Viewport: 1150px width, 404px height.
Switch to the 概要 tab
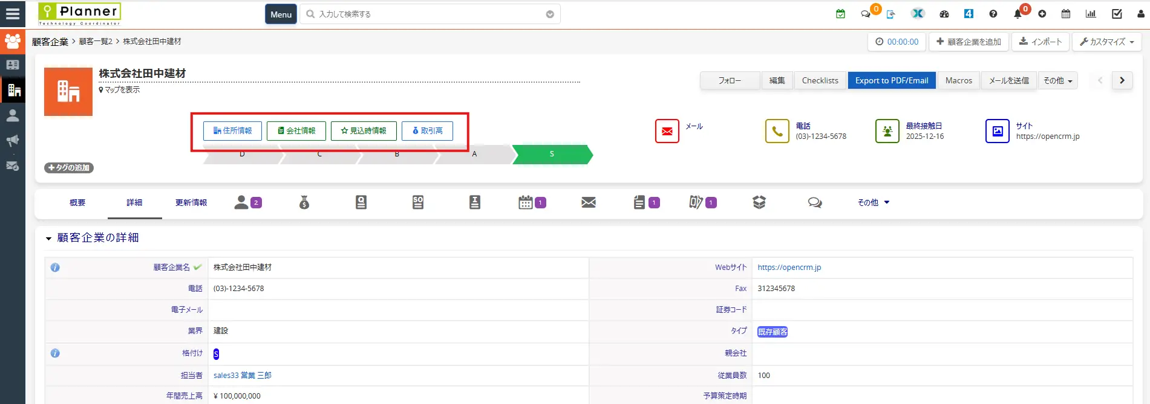(x=77, y=202)
